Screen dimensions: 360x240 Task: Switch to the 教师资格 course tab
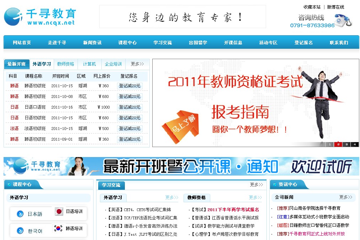pyautogui.click(x=65, y=64)
